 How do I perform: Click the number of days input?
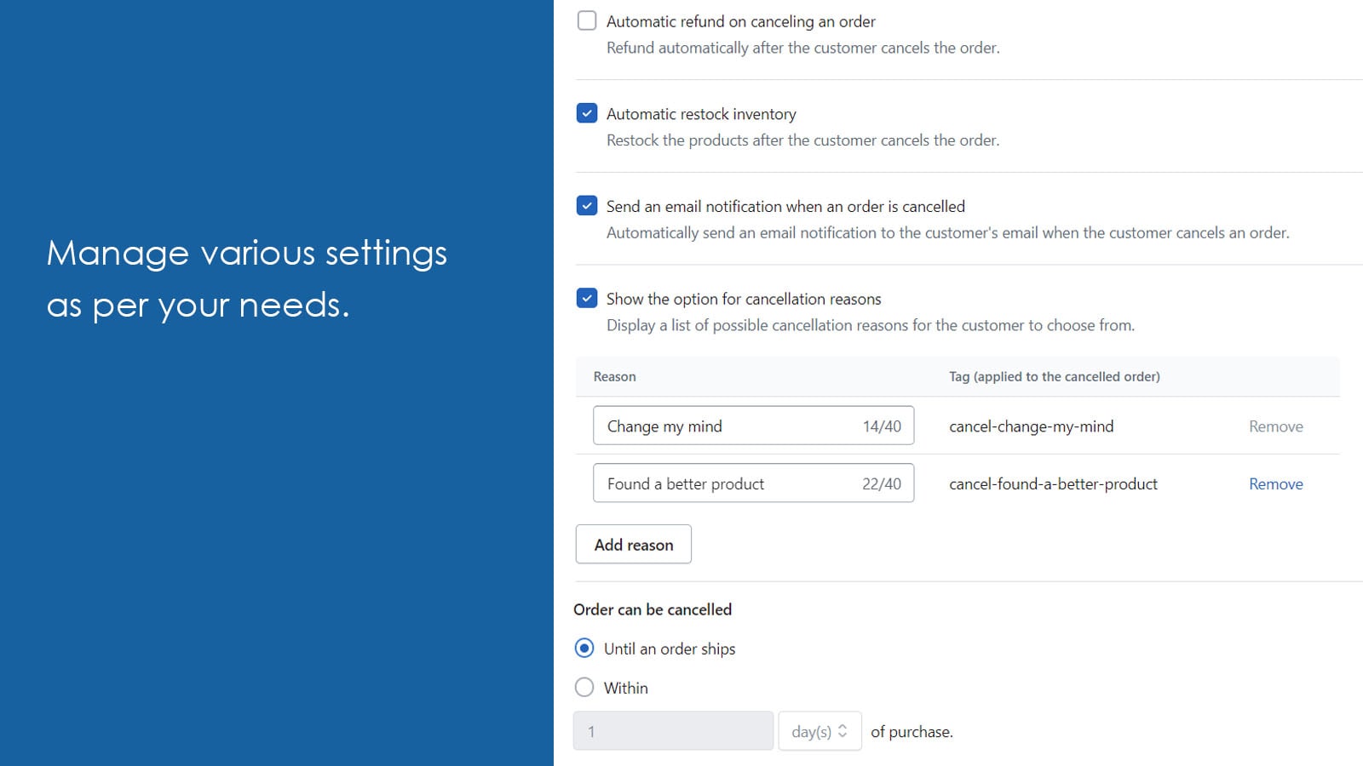673,731
